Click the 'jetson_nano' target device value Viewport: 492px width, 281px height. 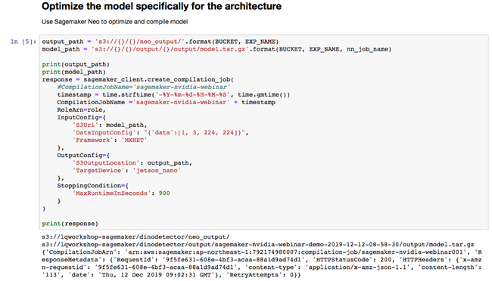point(157,171)
